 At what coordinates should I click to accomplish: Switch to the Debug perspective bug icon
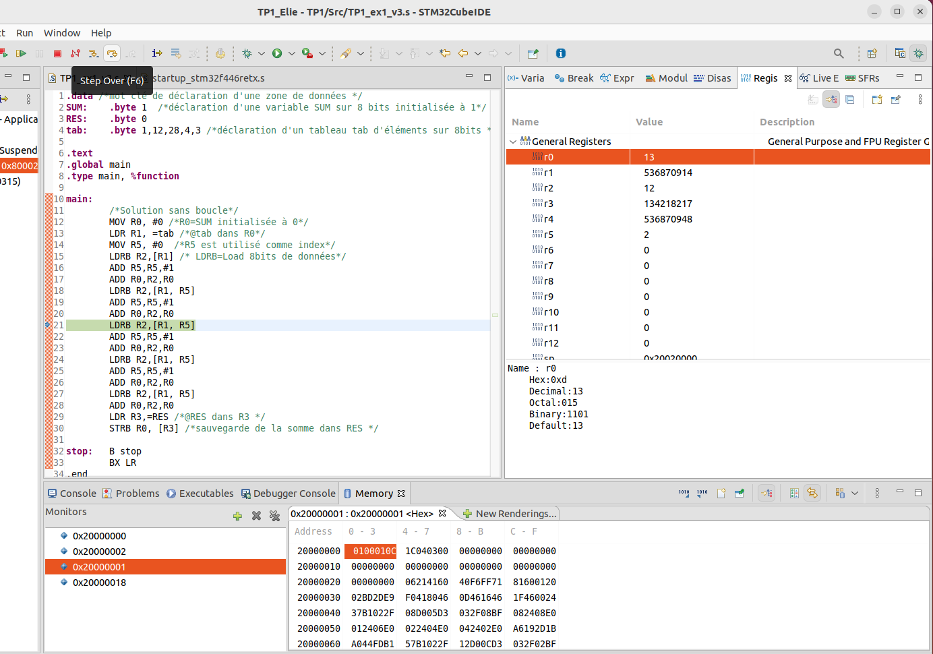(x=918, y=53)
